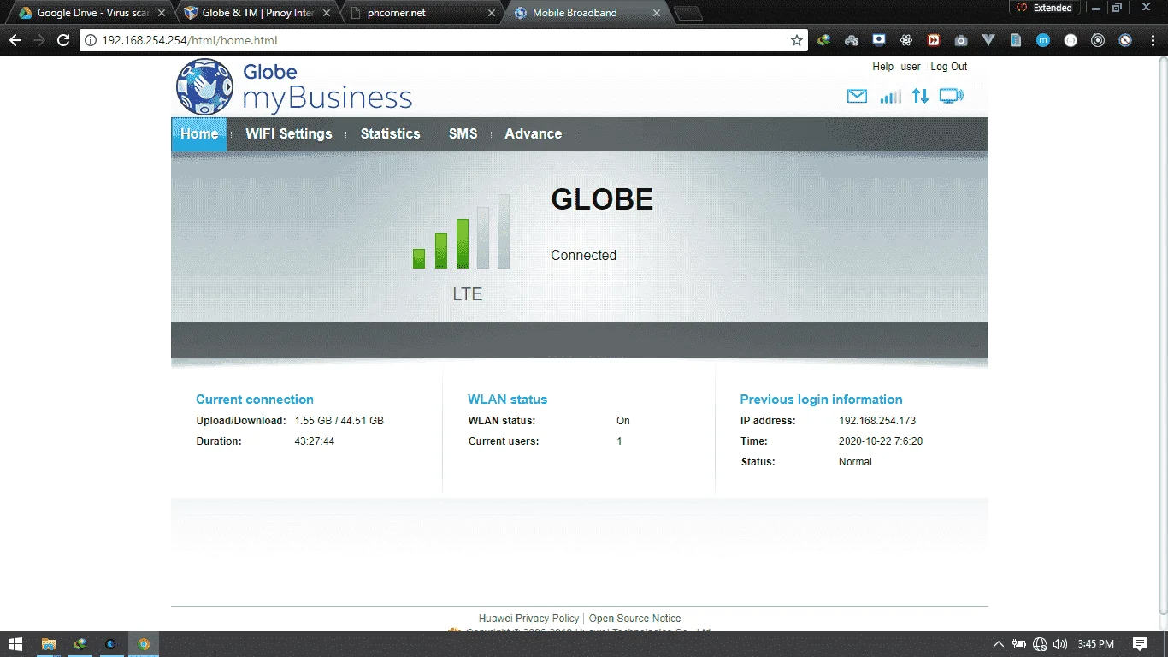
Task: Open the SMS menu
Action: pos(463,134)
